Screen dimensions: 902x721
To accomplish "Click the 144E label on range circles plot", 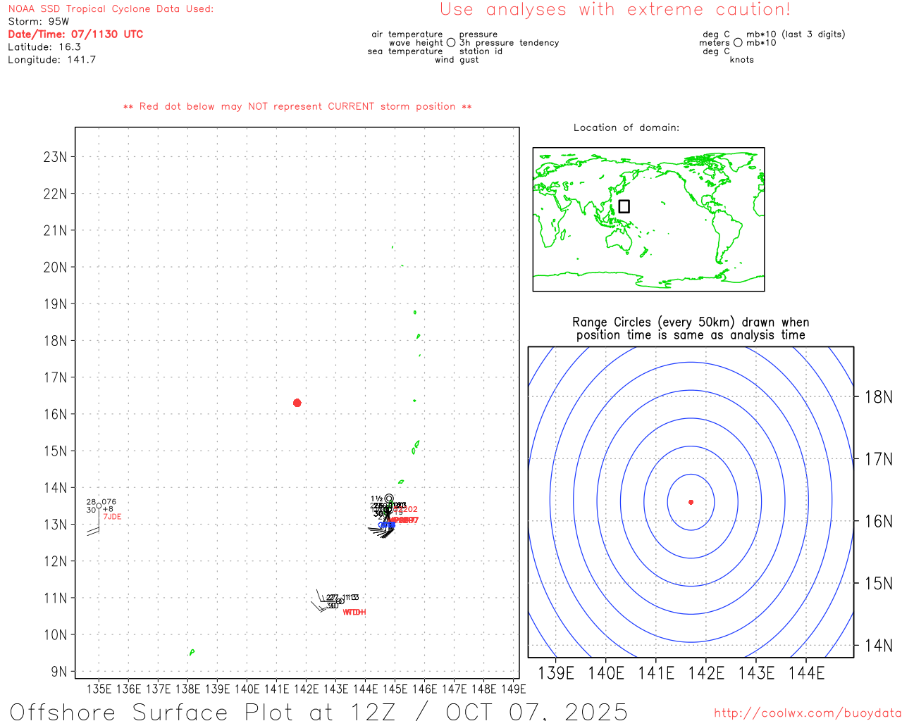I will 806,673.
